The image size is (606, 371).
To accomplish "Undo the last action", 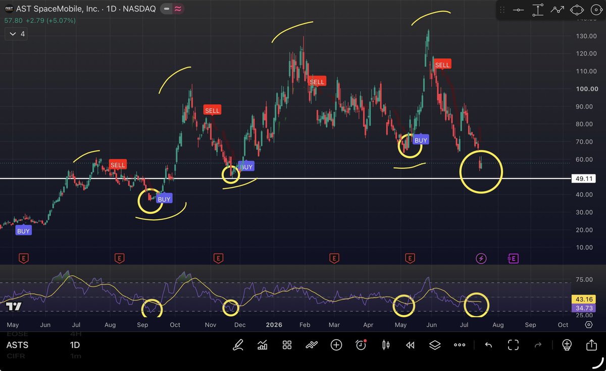I will coord(488,345).
